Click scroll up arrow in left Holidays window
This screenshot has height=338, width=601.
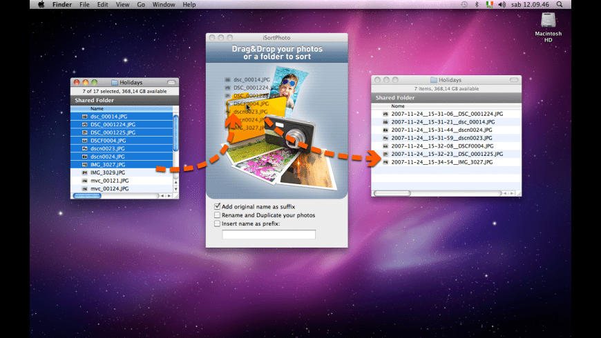pos(176,182)
